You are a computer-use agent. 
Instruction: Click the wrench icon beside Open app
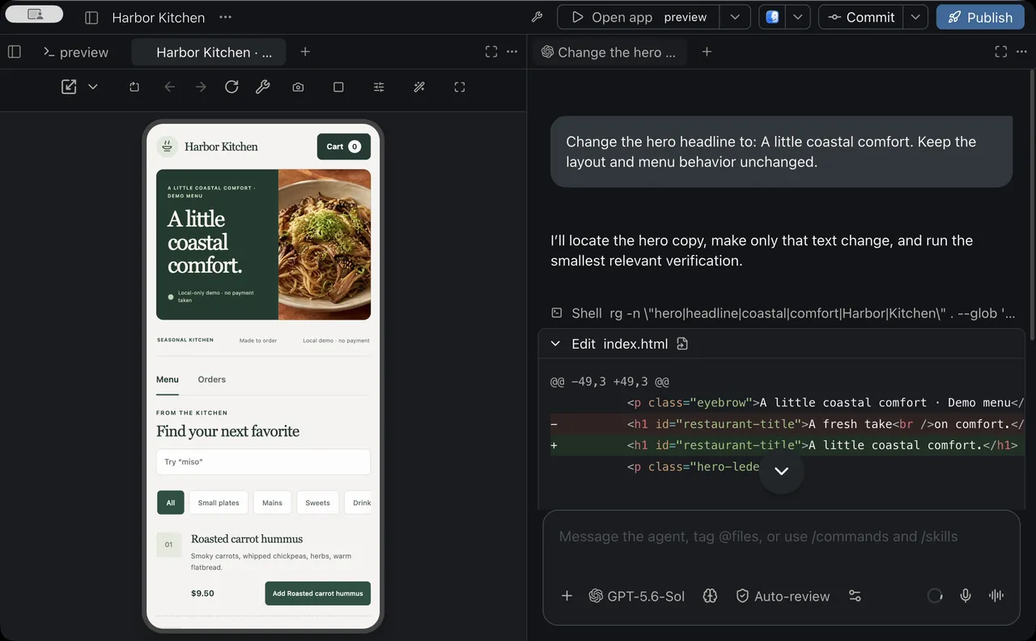pyautogui.click(x=536, y=17)
